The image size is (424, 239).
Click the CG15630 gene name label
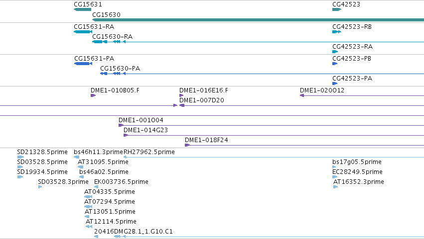click(106, 14)
